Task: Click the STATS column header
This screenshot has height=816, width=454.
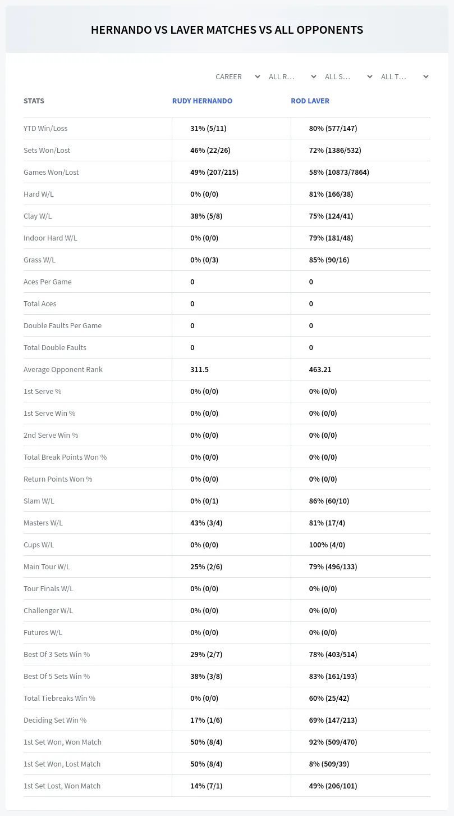Action: 34,101
